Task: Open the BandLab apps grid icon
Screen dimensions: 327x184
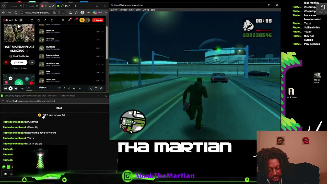Action: [21, 20]
